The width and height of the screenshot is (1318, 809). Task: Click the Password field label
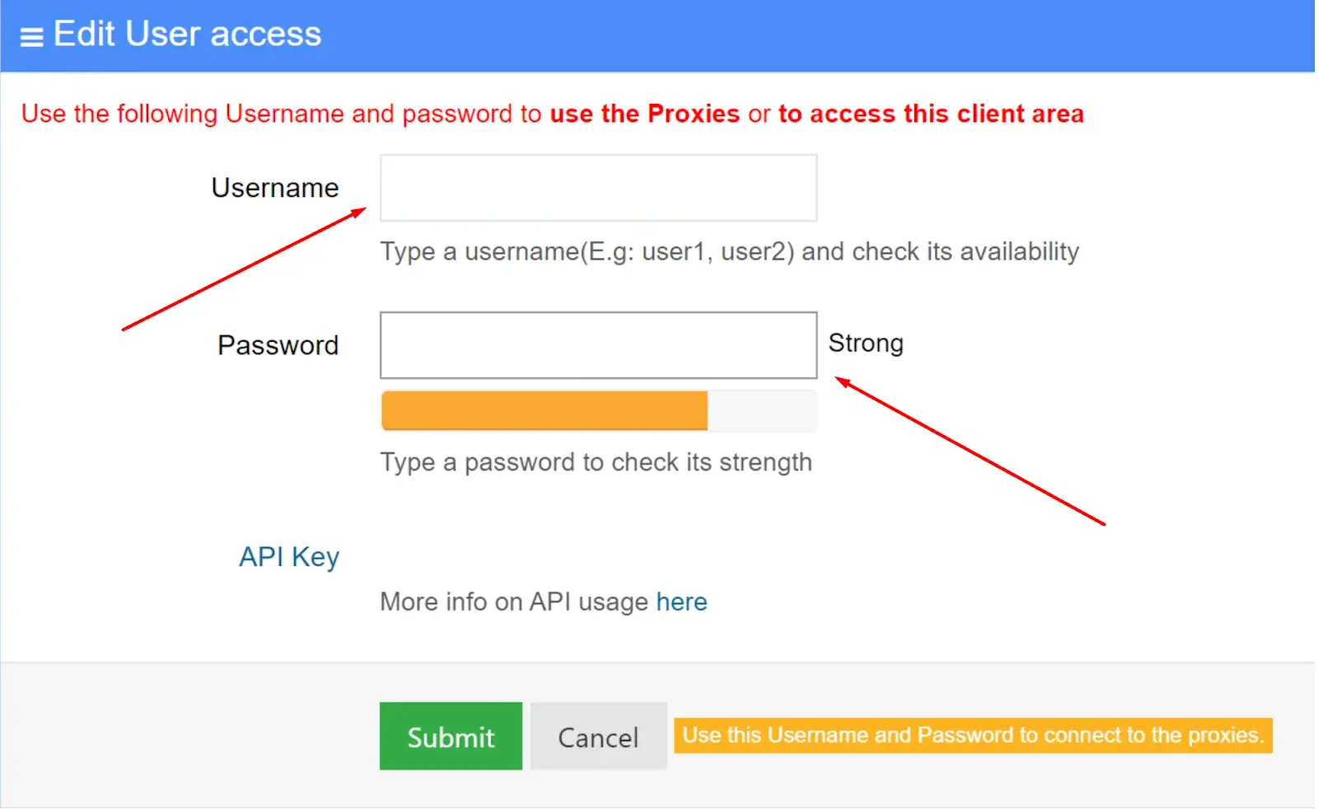click(278, 345)
